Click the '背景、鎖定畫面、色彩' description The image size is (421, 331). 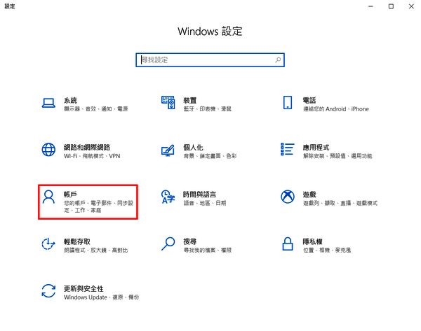click(x=210, y=156)
